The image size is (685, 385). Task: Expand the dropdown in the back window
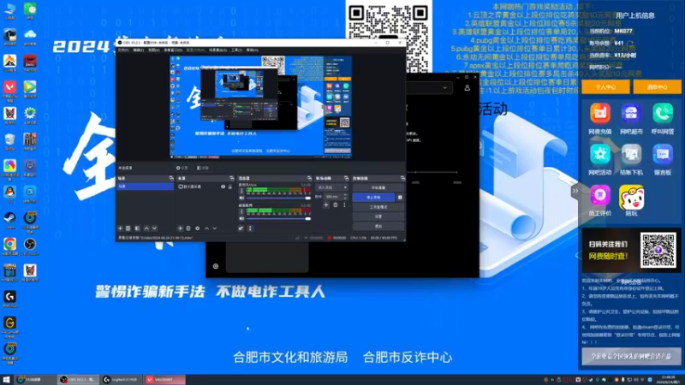click(444, 88)
